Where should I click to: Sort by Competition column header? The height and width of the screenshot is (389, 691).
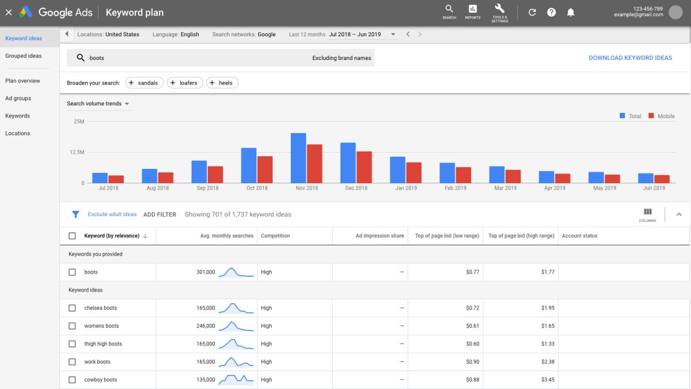pyautogui.click(x=275, y=236)
